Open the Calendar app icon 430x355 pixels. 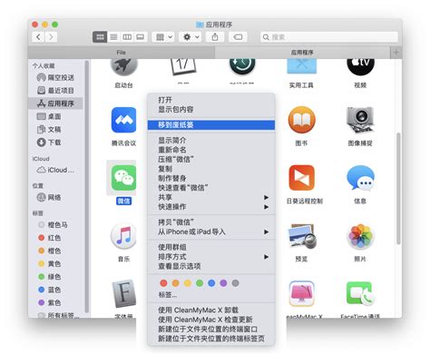183,67
